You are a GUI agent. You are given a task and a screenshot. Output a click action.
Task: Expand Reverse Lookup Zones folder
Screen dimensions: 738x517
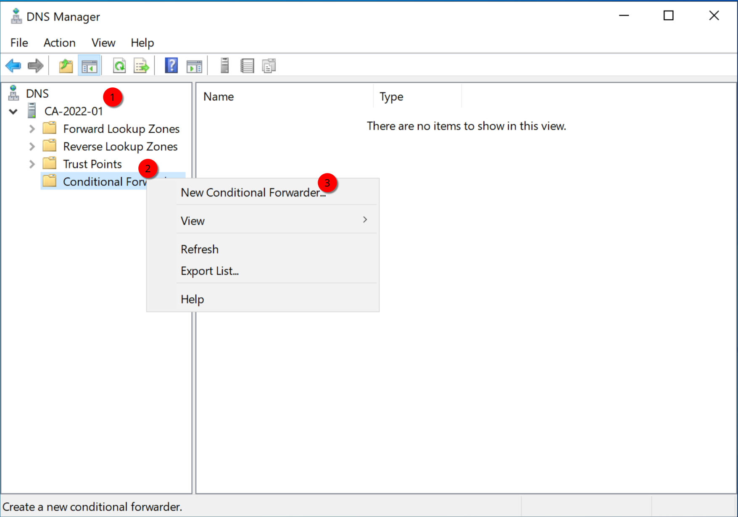pyautogui.click(x=32, y=147)
